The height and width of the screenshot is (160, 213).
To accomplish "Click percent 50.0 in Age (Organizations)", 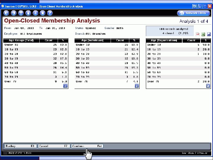I will coord(206,45).
